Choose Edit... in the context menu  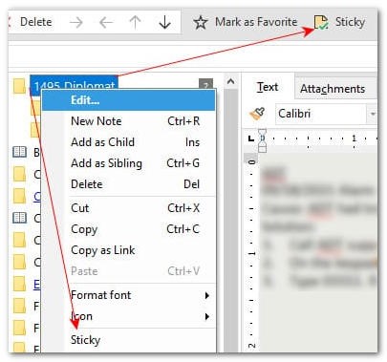pyautogui.click(x=128, y=100)
